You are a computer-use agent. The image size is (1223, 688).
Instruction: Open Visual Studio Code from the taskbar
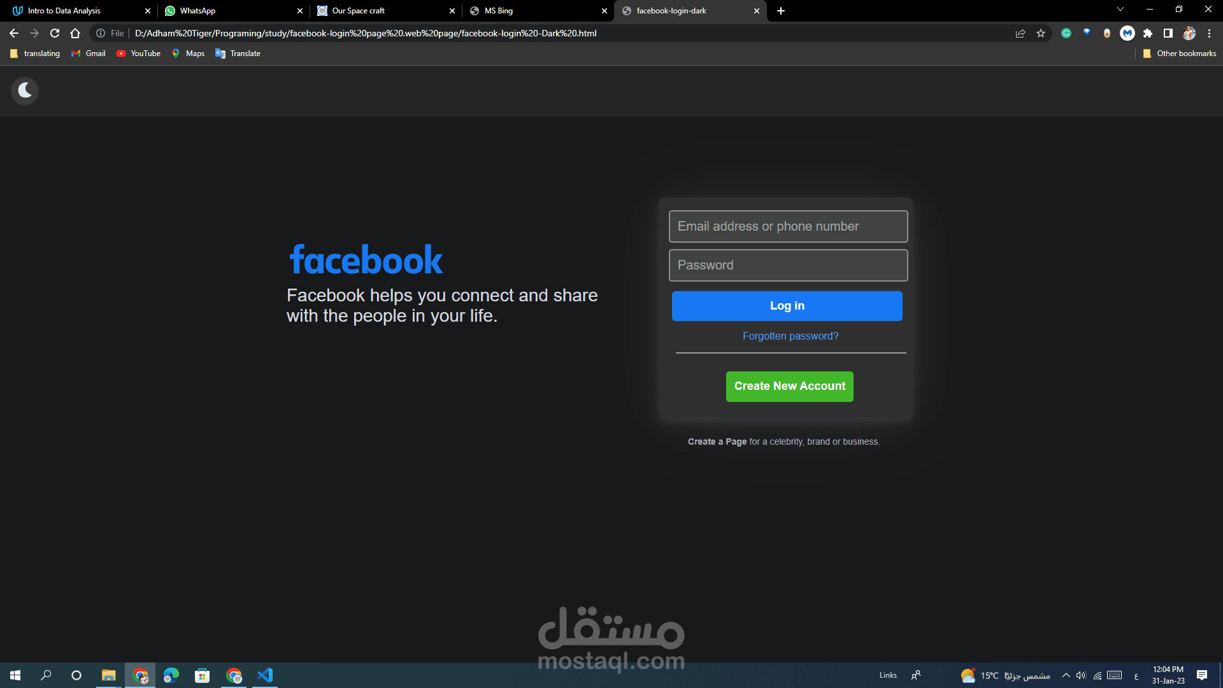coord(265,675)
